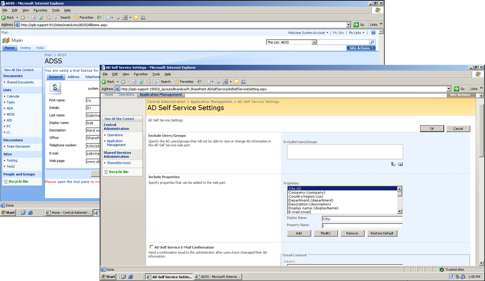485x281 pixels.
Task: Open address dropdown in AD Self Service window
Action: click(x=449, y=88)
